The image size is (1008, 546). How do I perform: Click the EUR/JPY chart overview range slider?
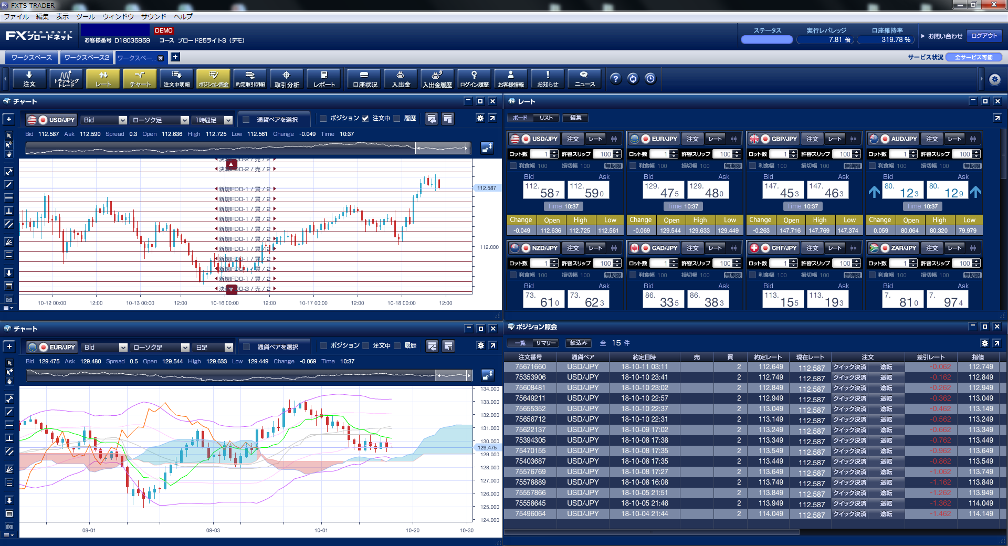point(249,375)
